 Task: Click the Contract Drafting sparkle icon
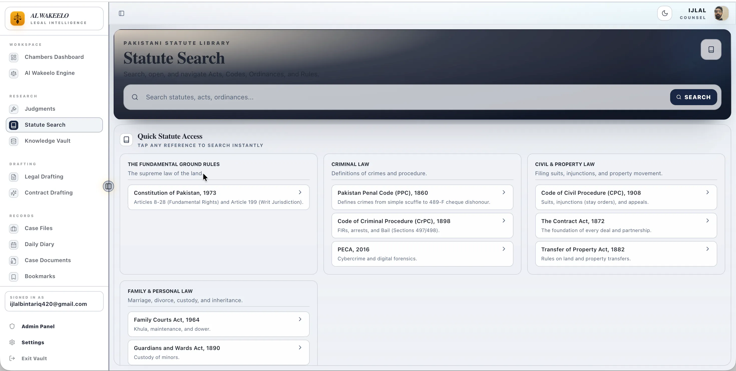(14, 193)
